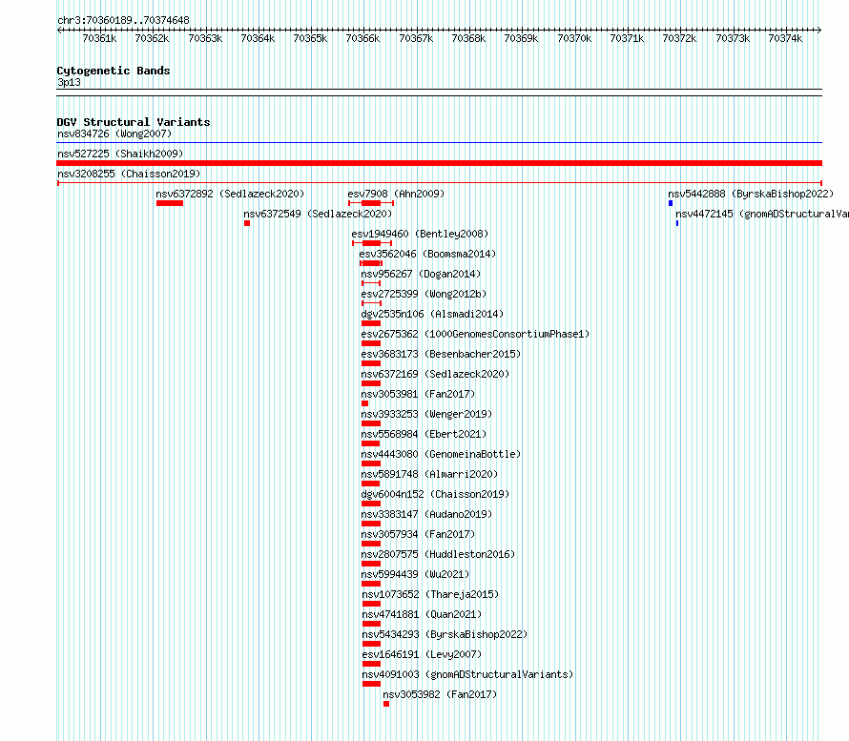Click the 70372k ruler tick label
The height and width of the screenshot is (741, 849).
[x=679, y=38]
